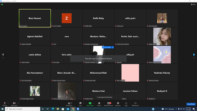The width and height of the screenshot is (197, 111).
Task: Select Inka Andestha's photo tile
Action: (x=162, y=18)
